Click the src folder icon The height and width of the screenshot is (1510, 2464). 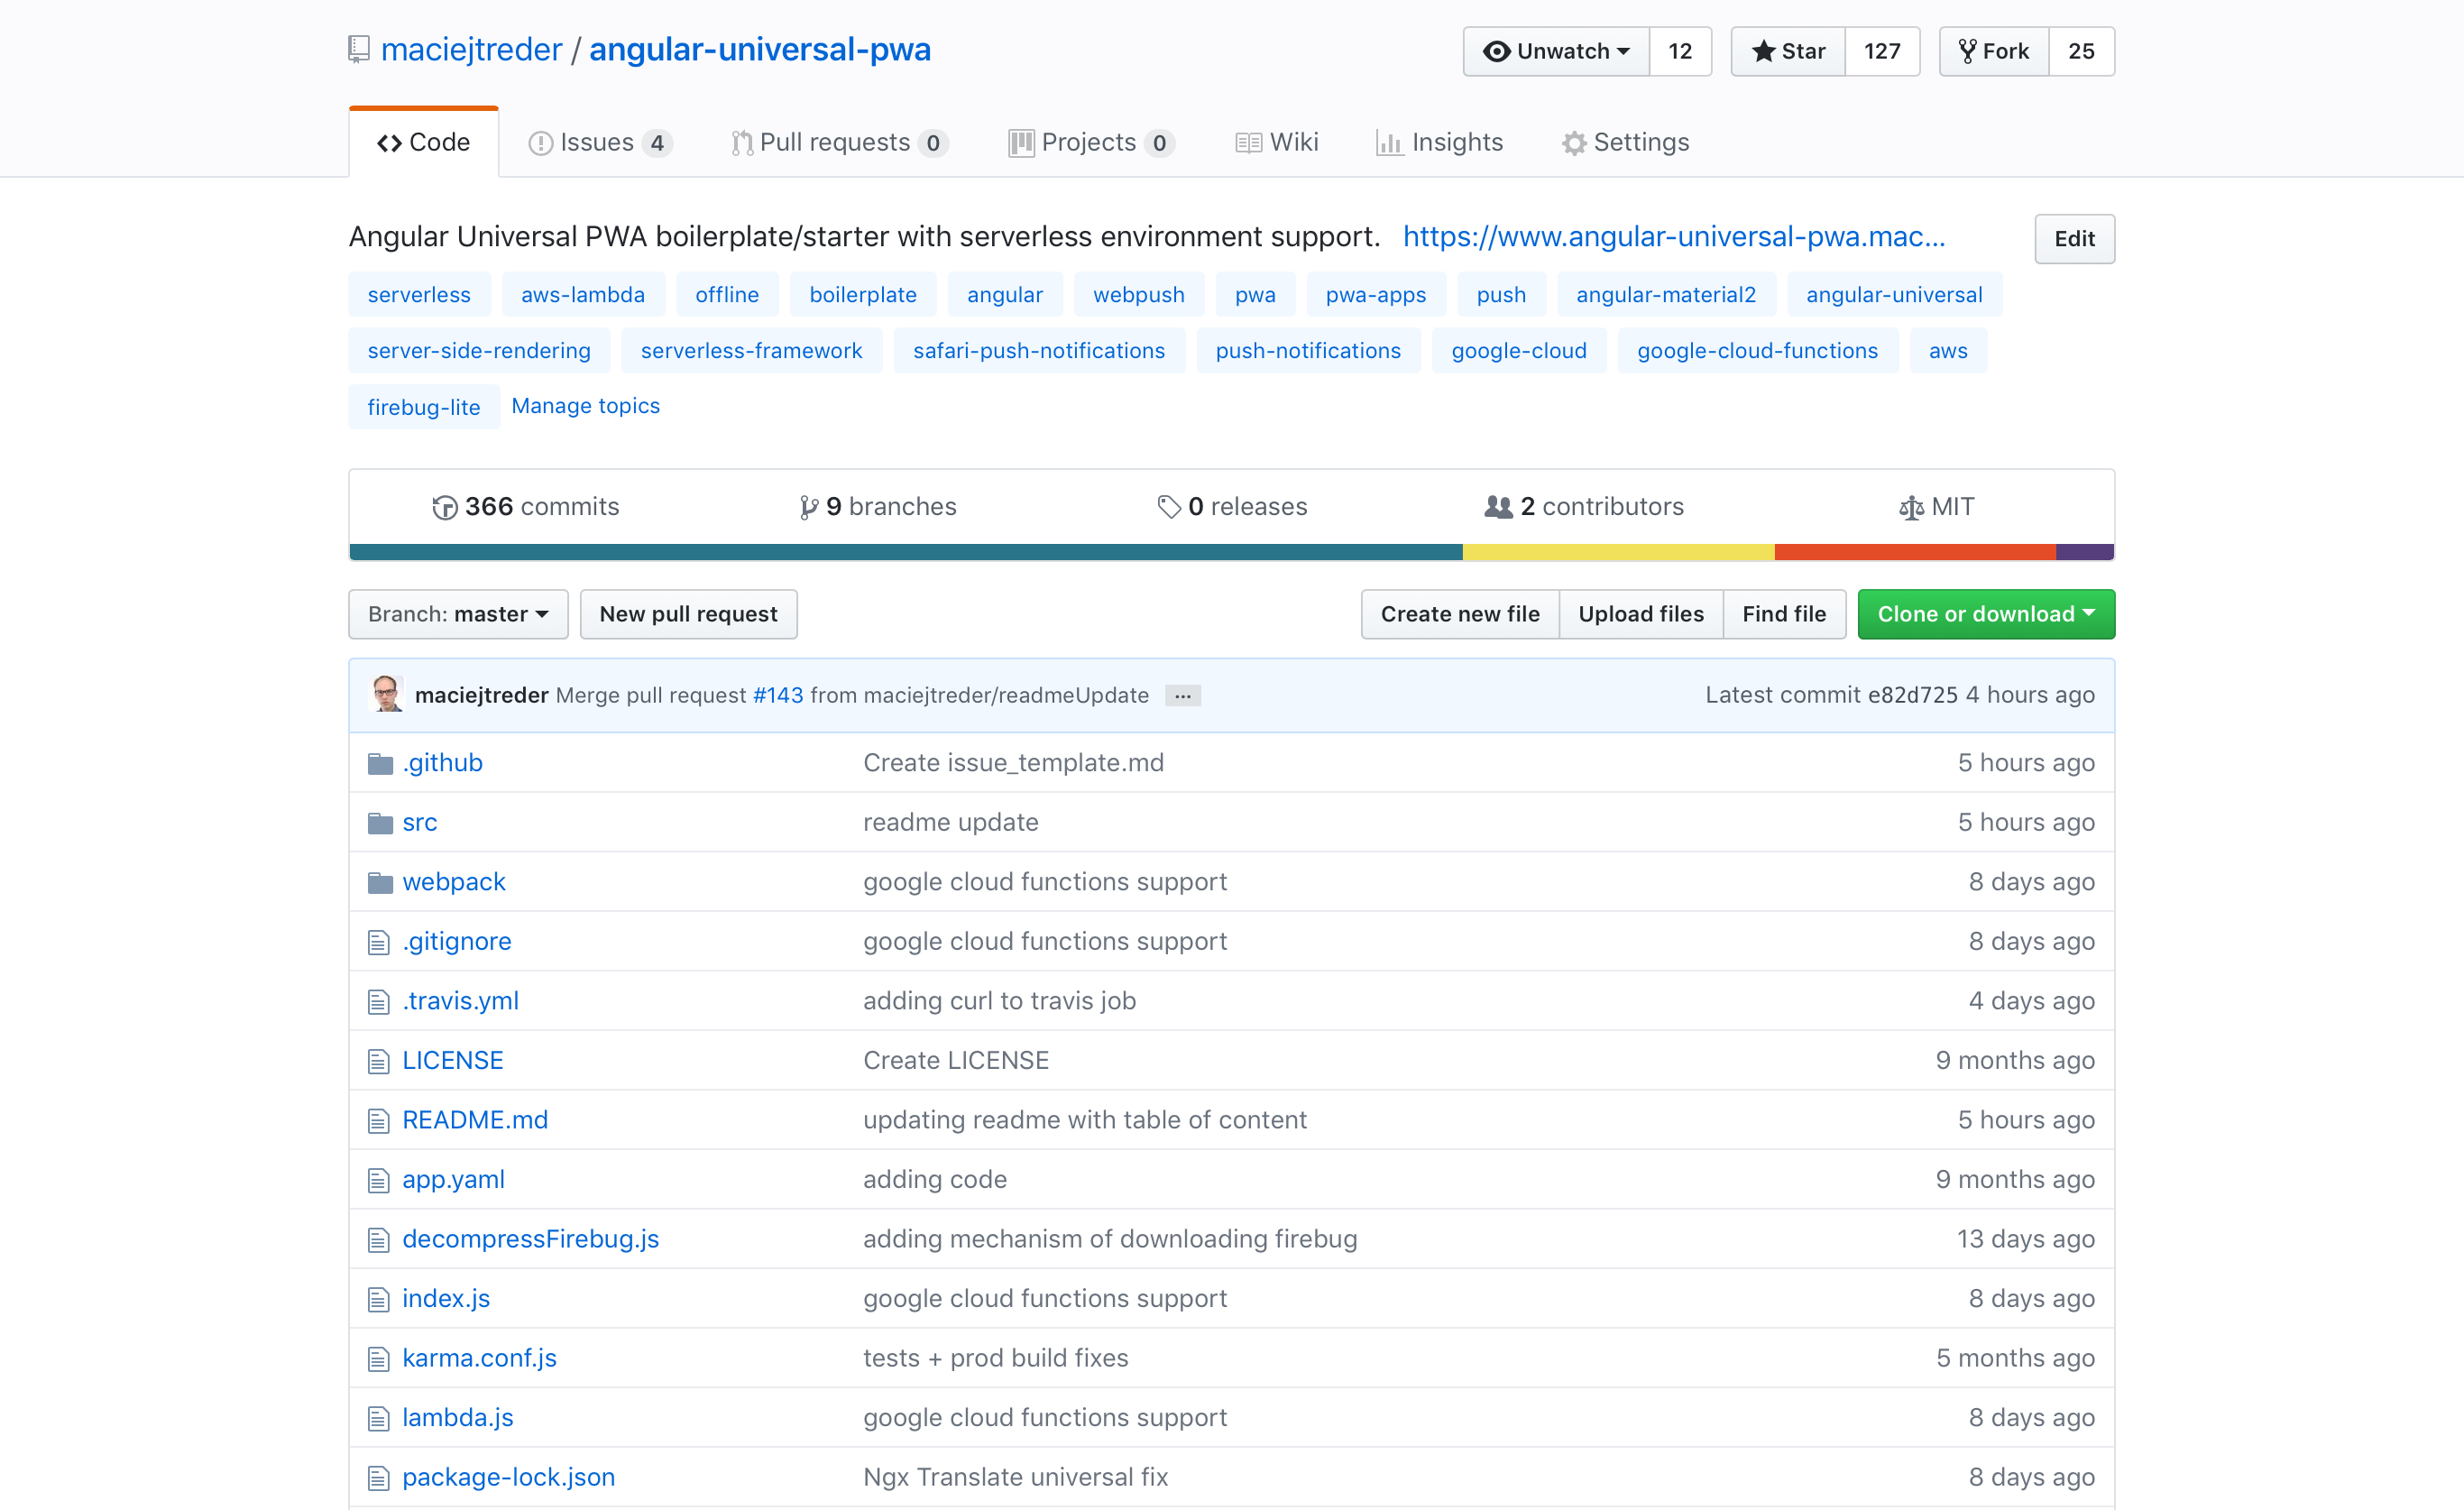380,823
